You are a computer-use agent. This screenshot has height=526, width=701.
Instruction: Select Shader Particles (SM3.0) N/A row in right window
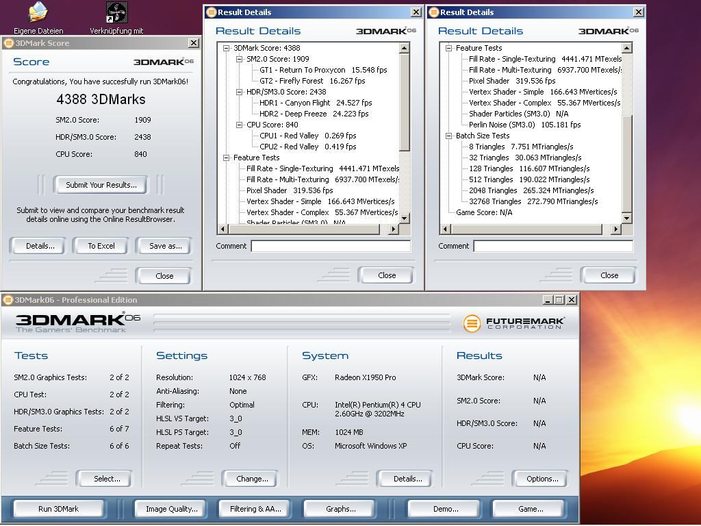click(x=519, y=114)
